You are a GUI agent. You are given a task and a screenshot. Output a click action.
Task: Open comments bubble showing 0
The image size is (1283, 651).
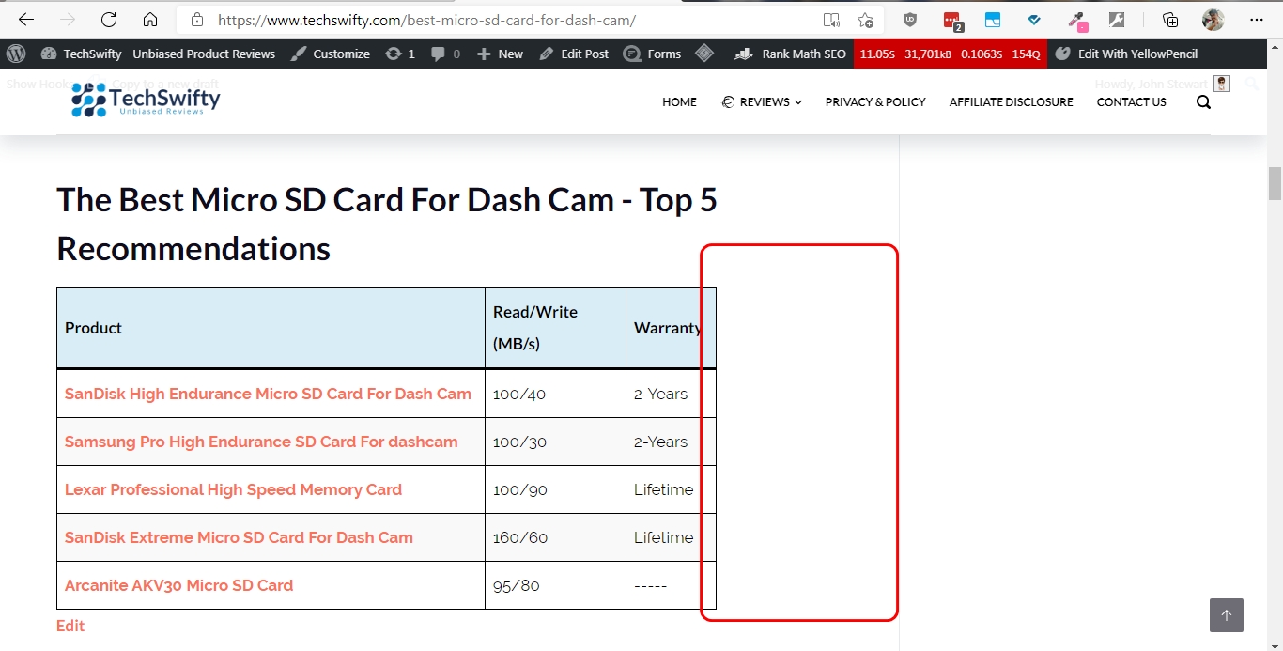pyautogui.click(x=445, y=54)
